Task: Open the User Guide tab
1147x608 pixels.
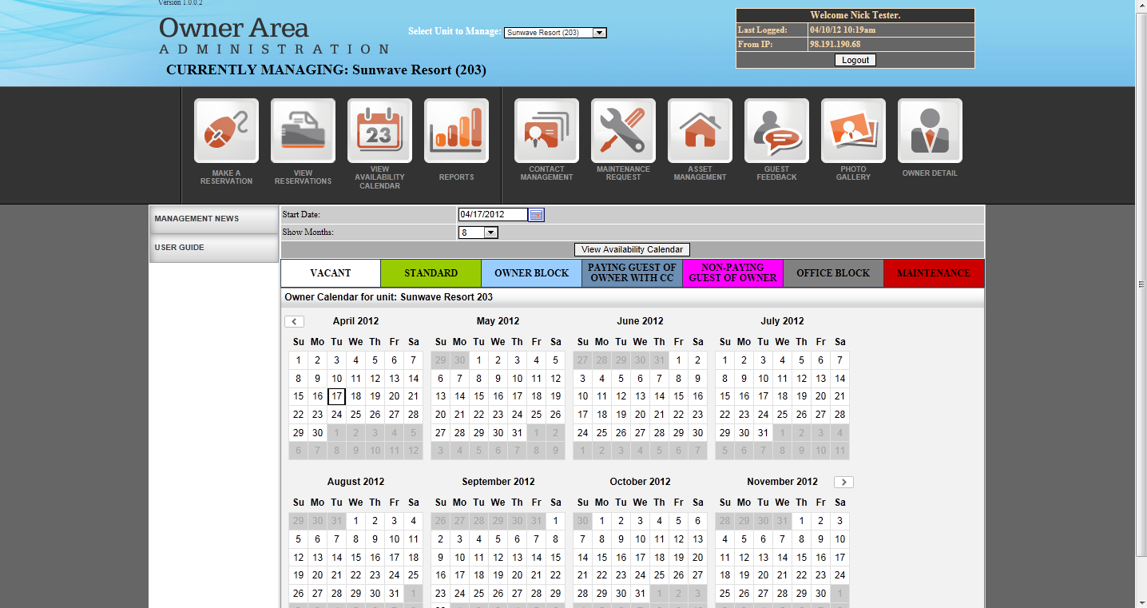Action: 213,248
